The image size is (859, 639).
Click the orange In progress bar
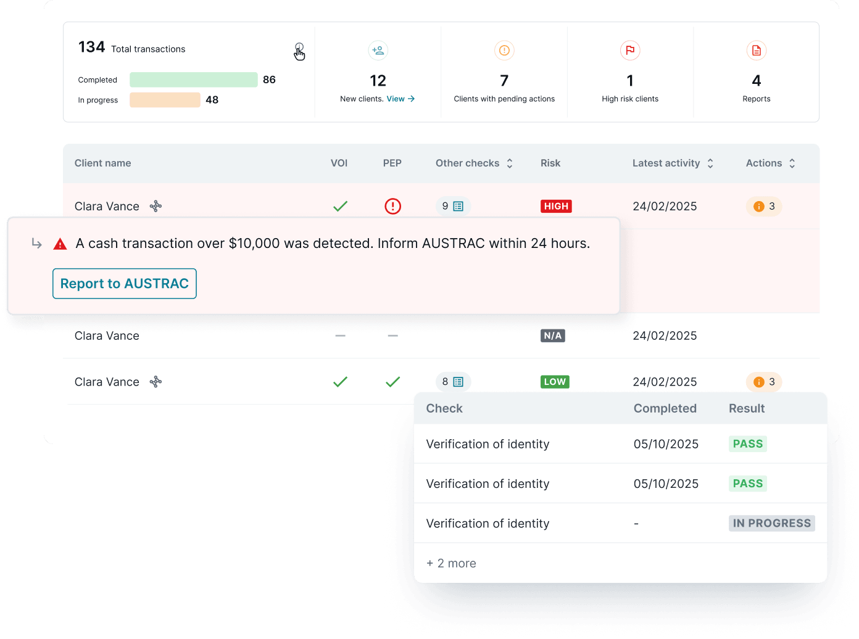click(165, 100)
